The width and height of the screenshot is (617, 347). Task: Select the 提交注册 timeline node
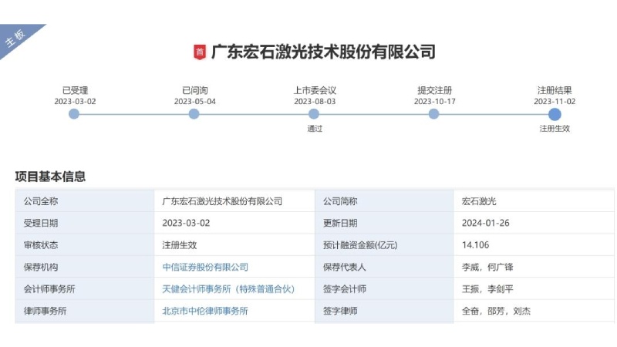click(x=434, y=114)
